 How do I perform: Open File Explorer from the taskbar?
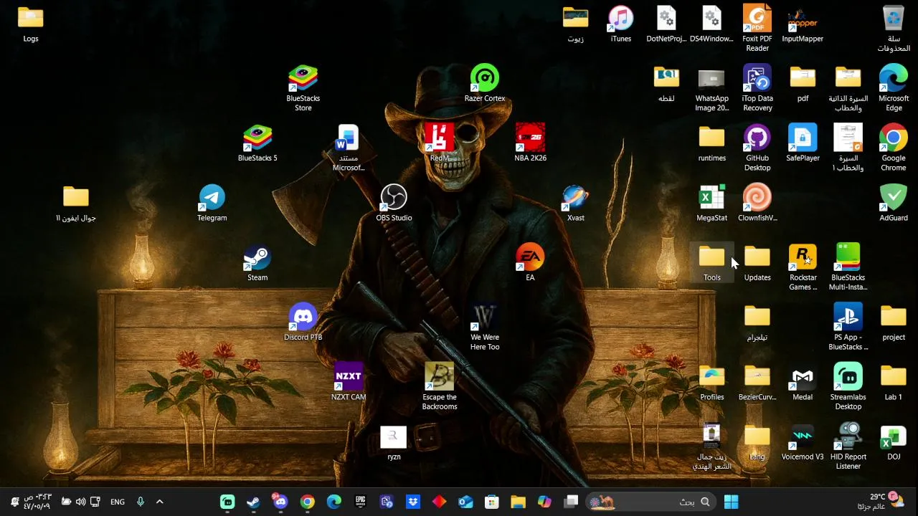[x=518, y=502]
